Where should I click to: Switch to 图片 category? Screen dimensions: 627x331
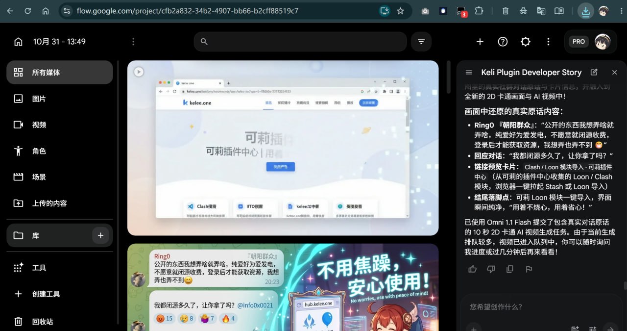coord(60,99)
